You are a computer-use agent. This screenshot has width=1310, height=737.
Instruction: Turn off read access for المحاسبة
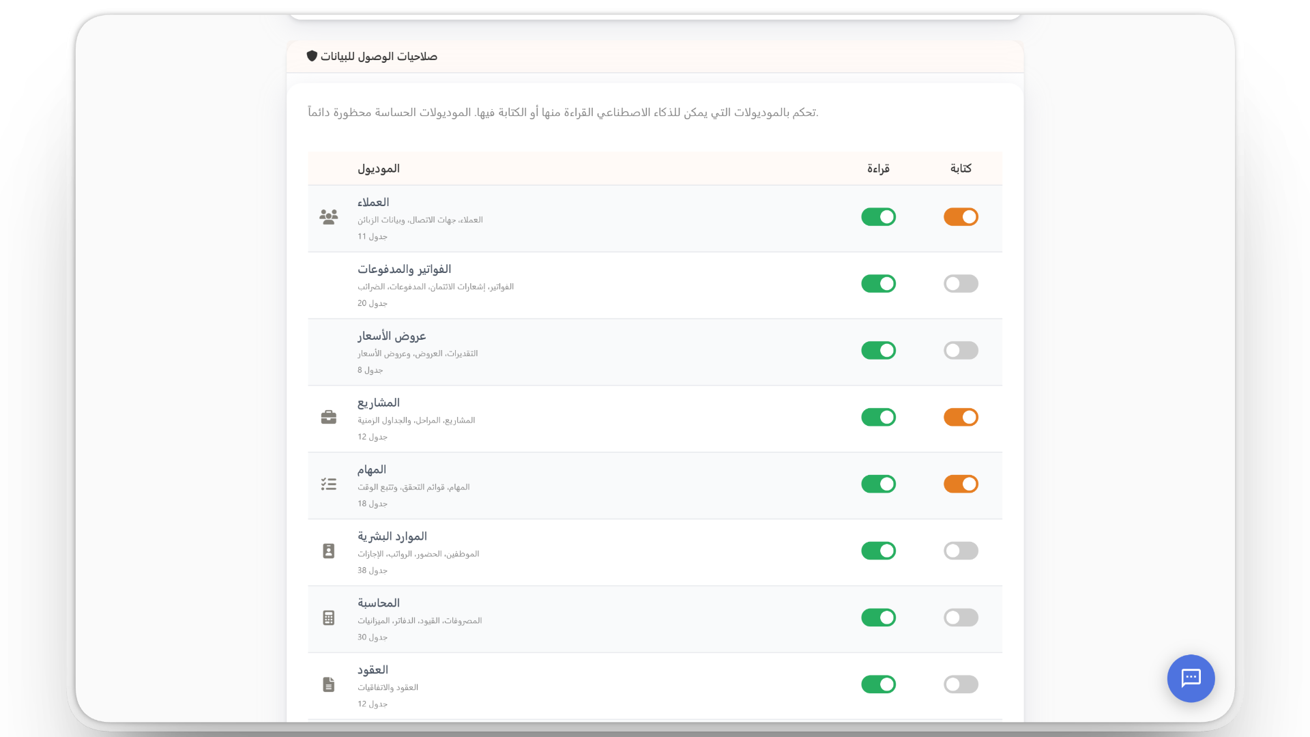tap(879, 618)
